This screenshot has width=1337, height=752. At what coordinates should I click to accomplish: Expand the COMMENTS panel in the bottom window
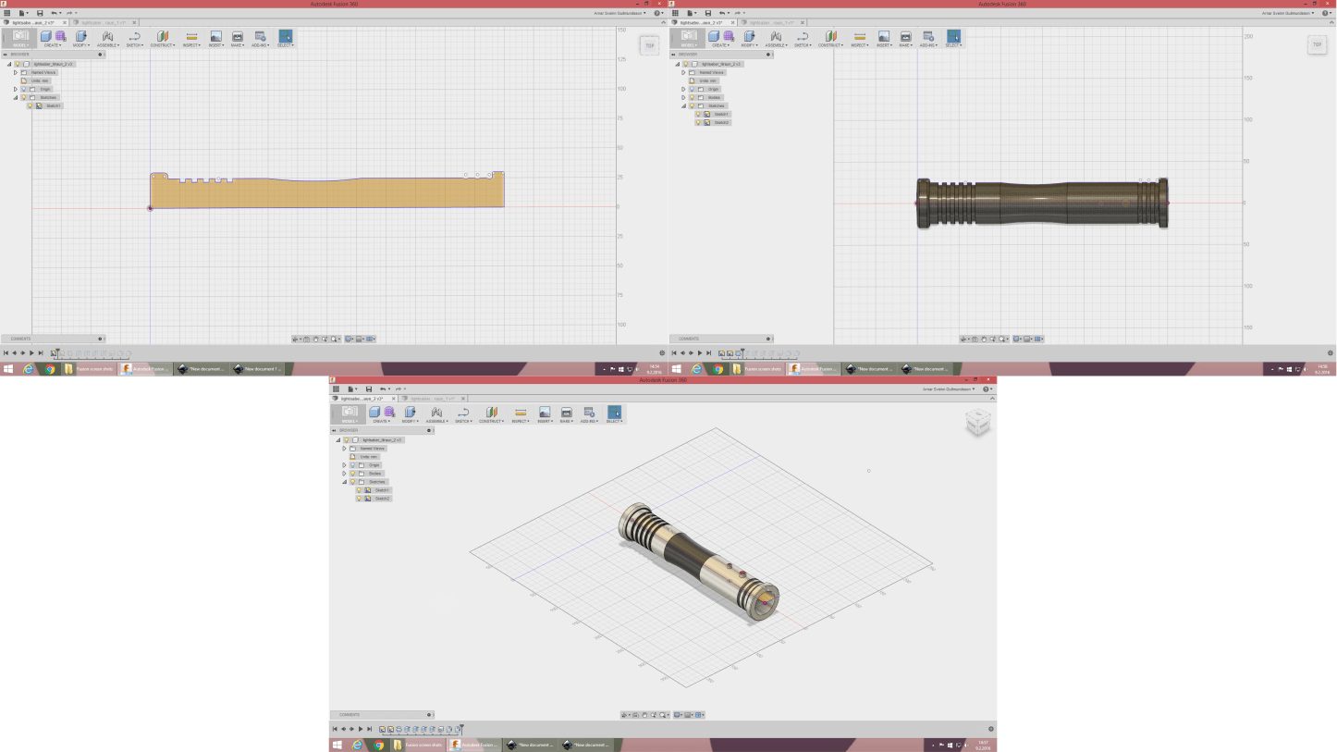click(x=429, y=714)
